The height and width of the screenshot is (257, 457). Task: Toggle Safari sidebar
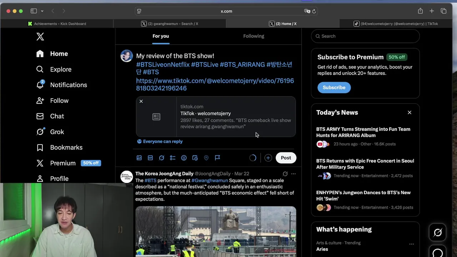pos(34,11)
